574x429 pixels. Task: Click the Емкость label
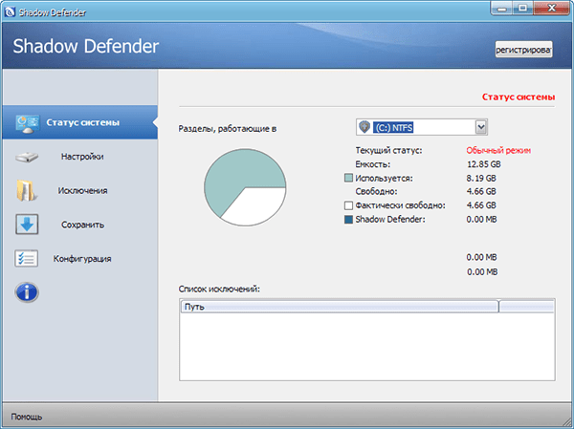pos(373,164)
